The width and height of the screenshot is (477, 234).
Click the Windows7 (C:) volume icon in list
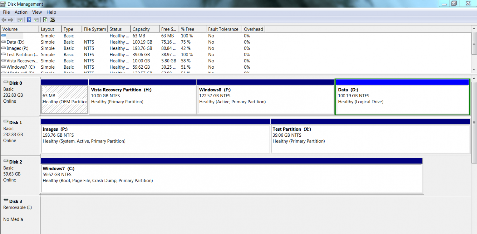point(3,67)
